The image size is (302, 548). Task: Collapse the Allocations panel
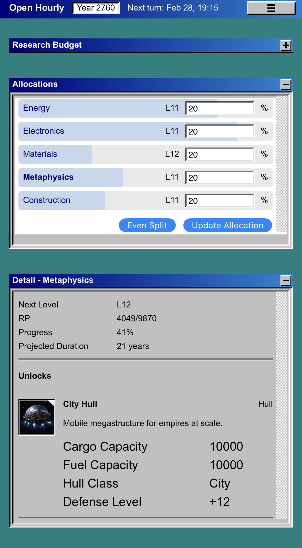(286, 85)
